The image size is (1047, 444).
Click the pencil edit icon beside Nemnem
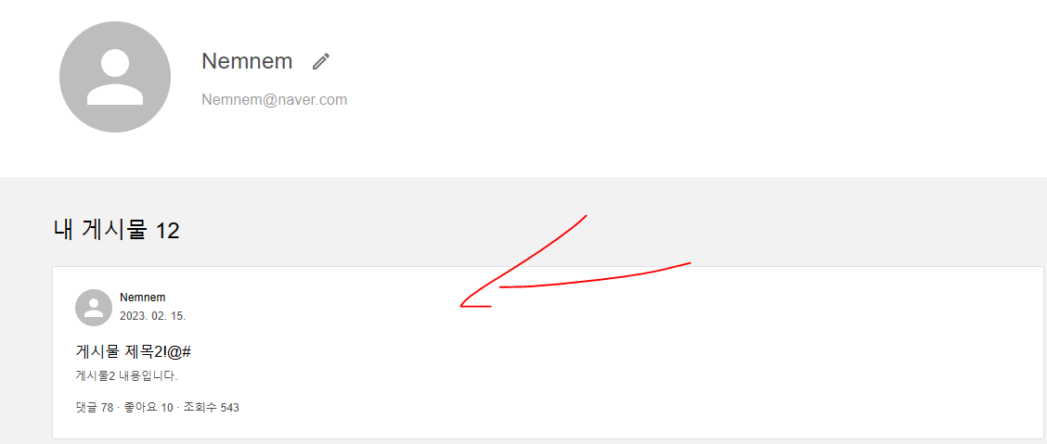click(321, 61)
